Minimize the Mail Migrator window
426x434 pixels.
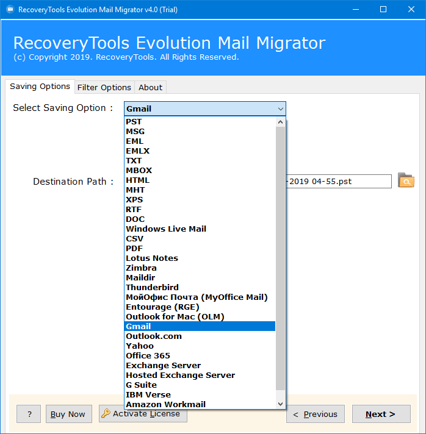pos(356,9)
